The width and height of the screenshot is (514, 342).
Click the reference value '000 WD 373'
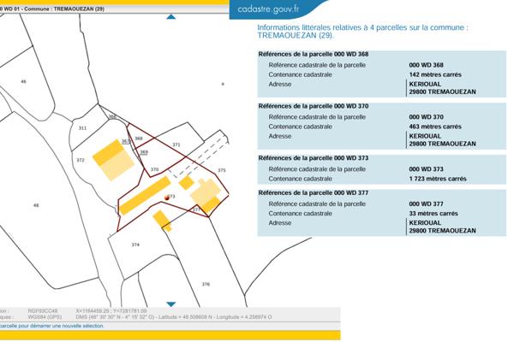[x=426, y=169]
